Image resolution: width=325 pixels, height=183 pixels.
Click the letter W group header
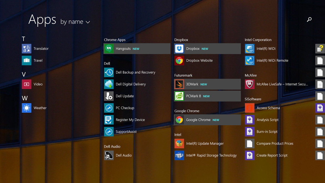tap(25, 98)
